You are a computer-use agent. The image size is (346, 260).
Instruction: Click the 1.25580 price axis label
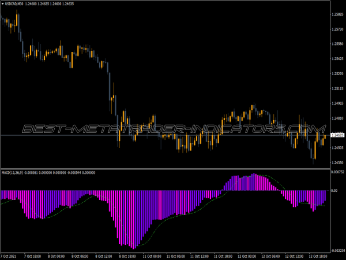point(337,44)
